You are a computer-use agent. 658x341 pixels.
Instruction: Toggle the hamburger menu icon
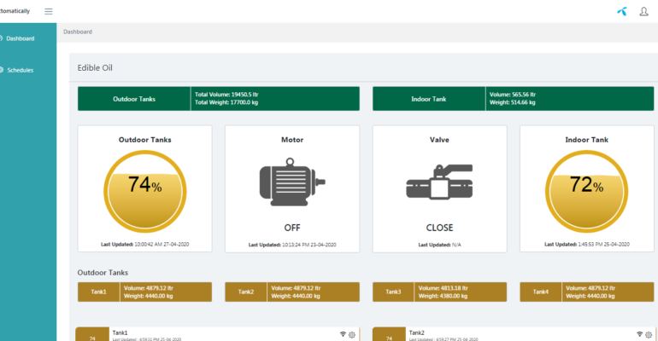(49, 11)
